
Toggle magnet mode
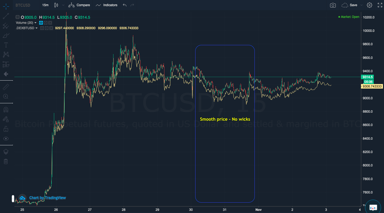click(x=6, y=110)
